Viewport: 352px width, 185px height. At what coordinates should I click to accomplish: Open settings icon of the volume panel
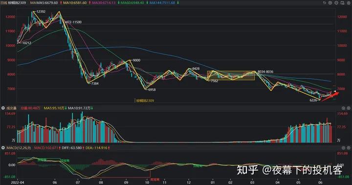pos(343,108)
